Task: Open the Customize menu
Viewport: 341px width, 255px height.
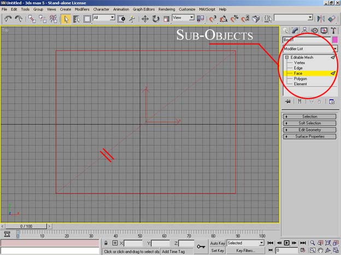Action: (x=187, y=9)
